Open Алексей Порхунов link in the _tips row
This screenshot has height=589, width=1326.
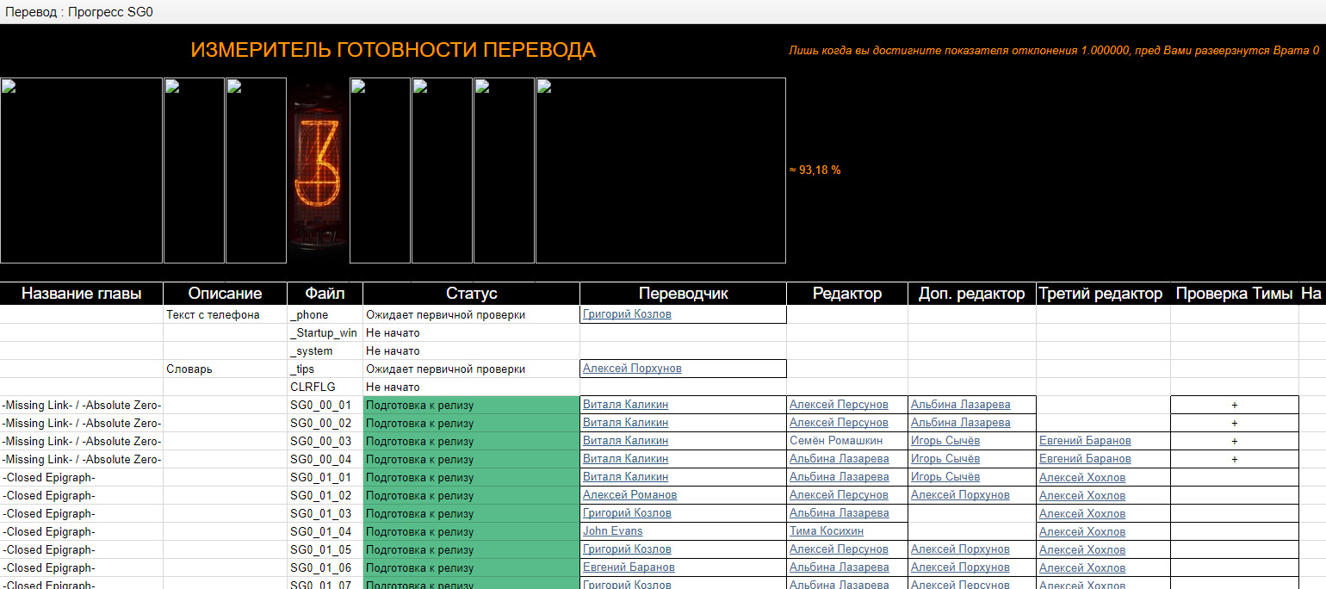(632, 369)
